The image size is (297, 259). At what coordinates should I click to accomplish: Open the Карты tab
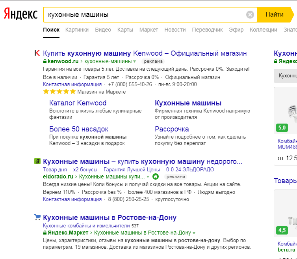(x=125, y=30)
